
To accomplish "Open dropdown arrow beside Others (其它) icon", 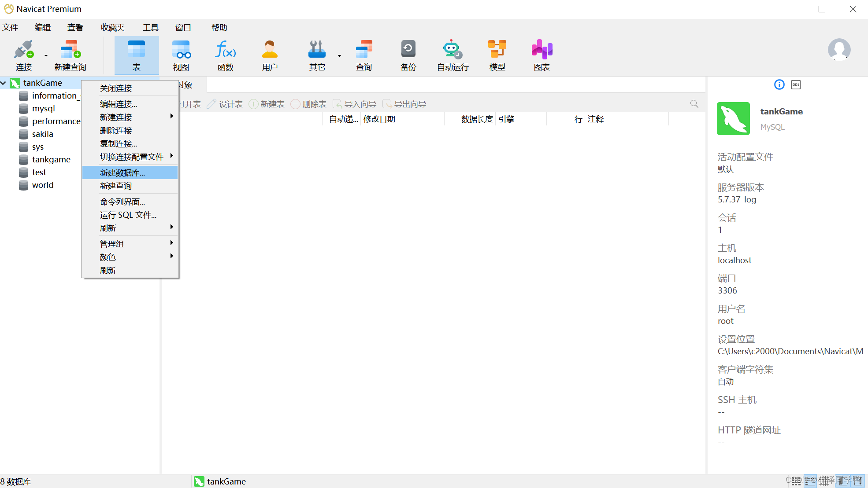I will pos(339,56).
